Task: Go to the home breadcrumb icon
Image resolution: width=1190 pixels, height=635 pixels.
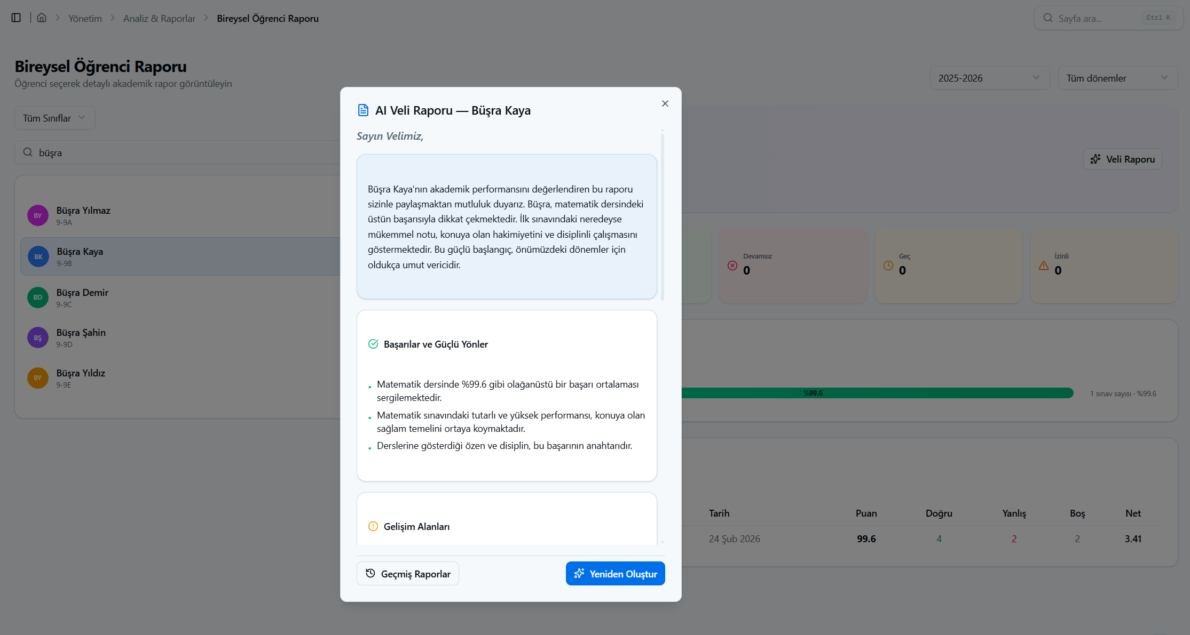Action: pos(42,18)
